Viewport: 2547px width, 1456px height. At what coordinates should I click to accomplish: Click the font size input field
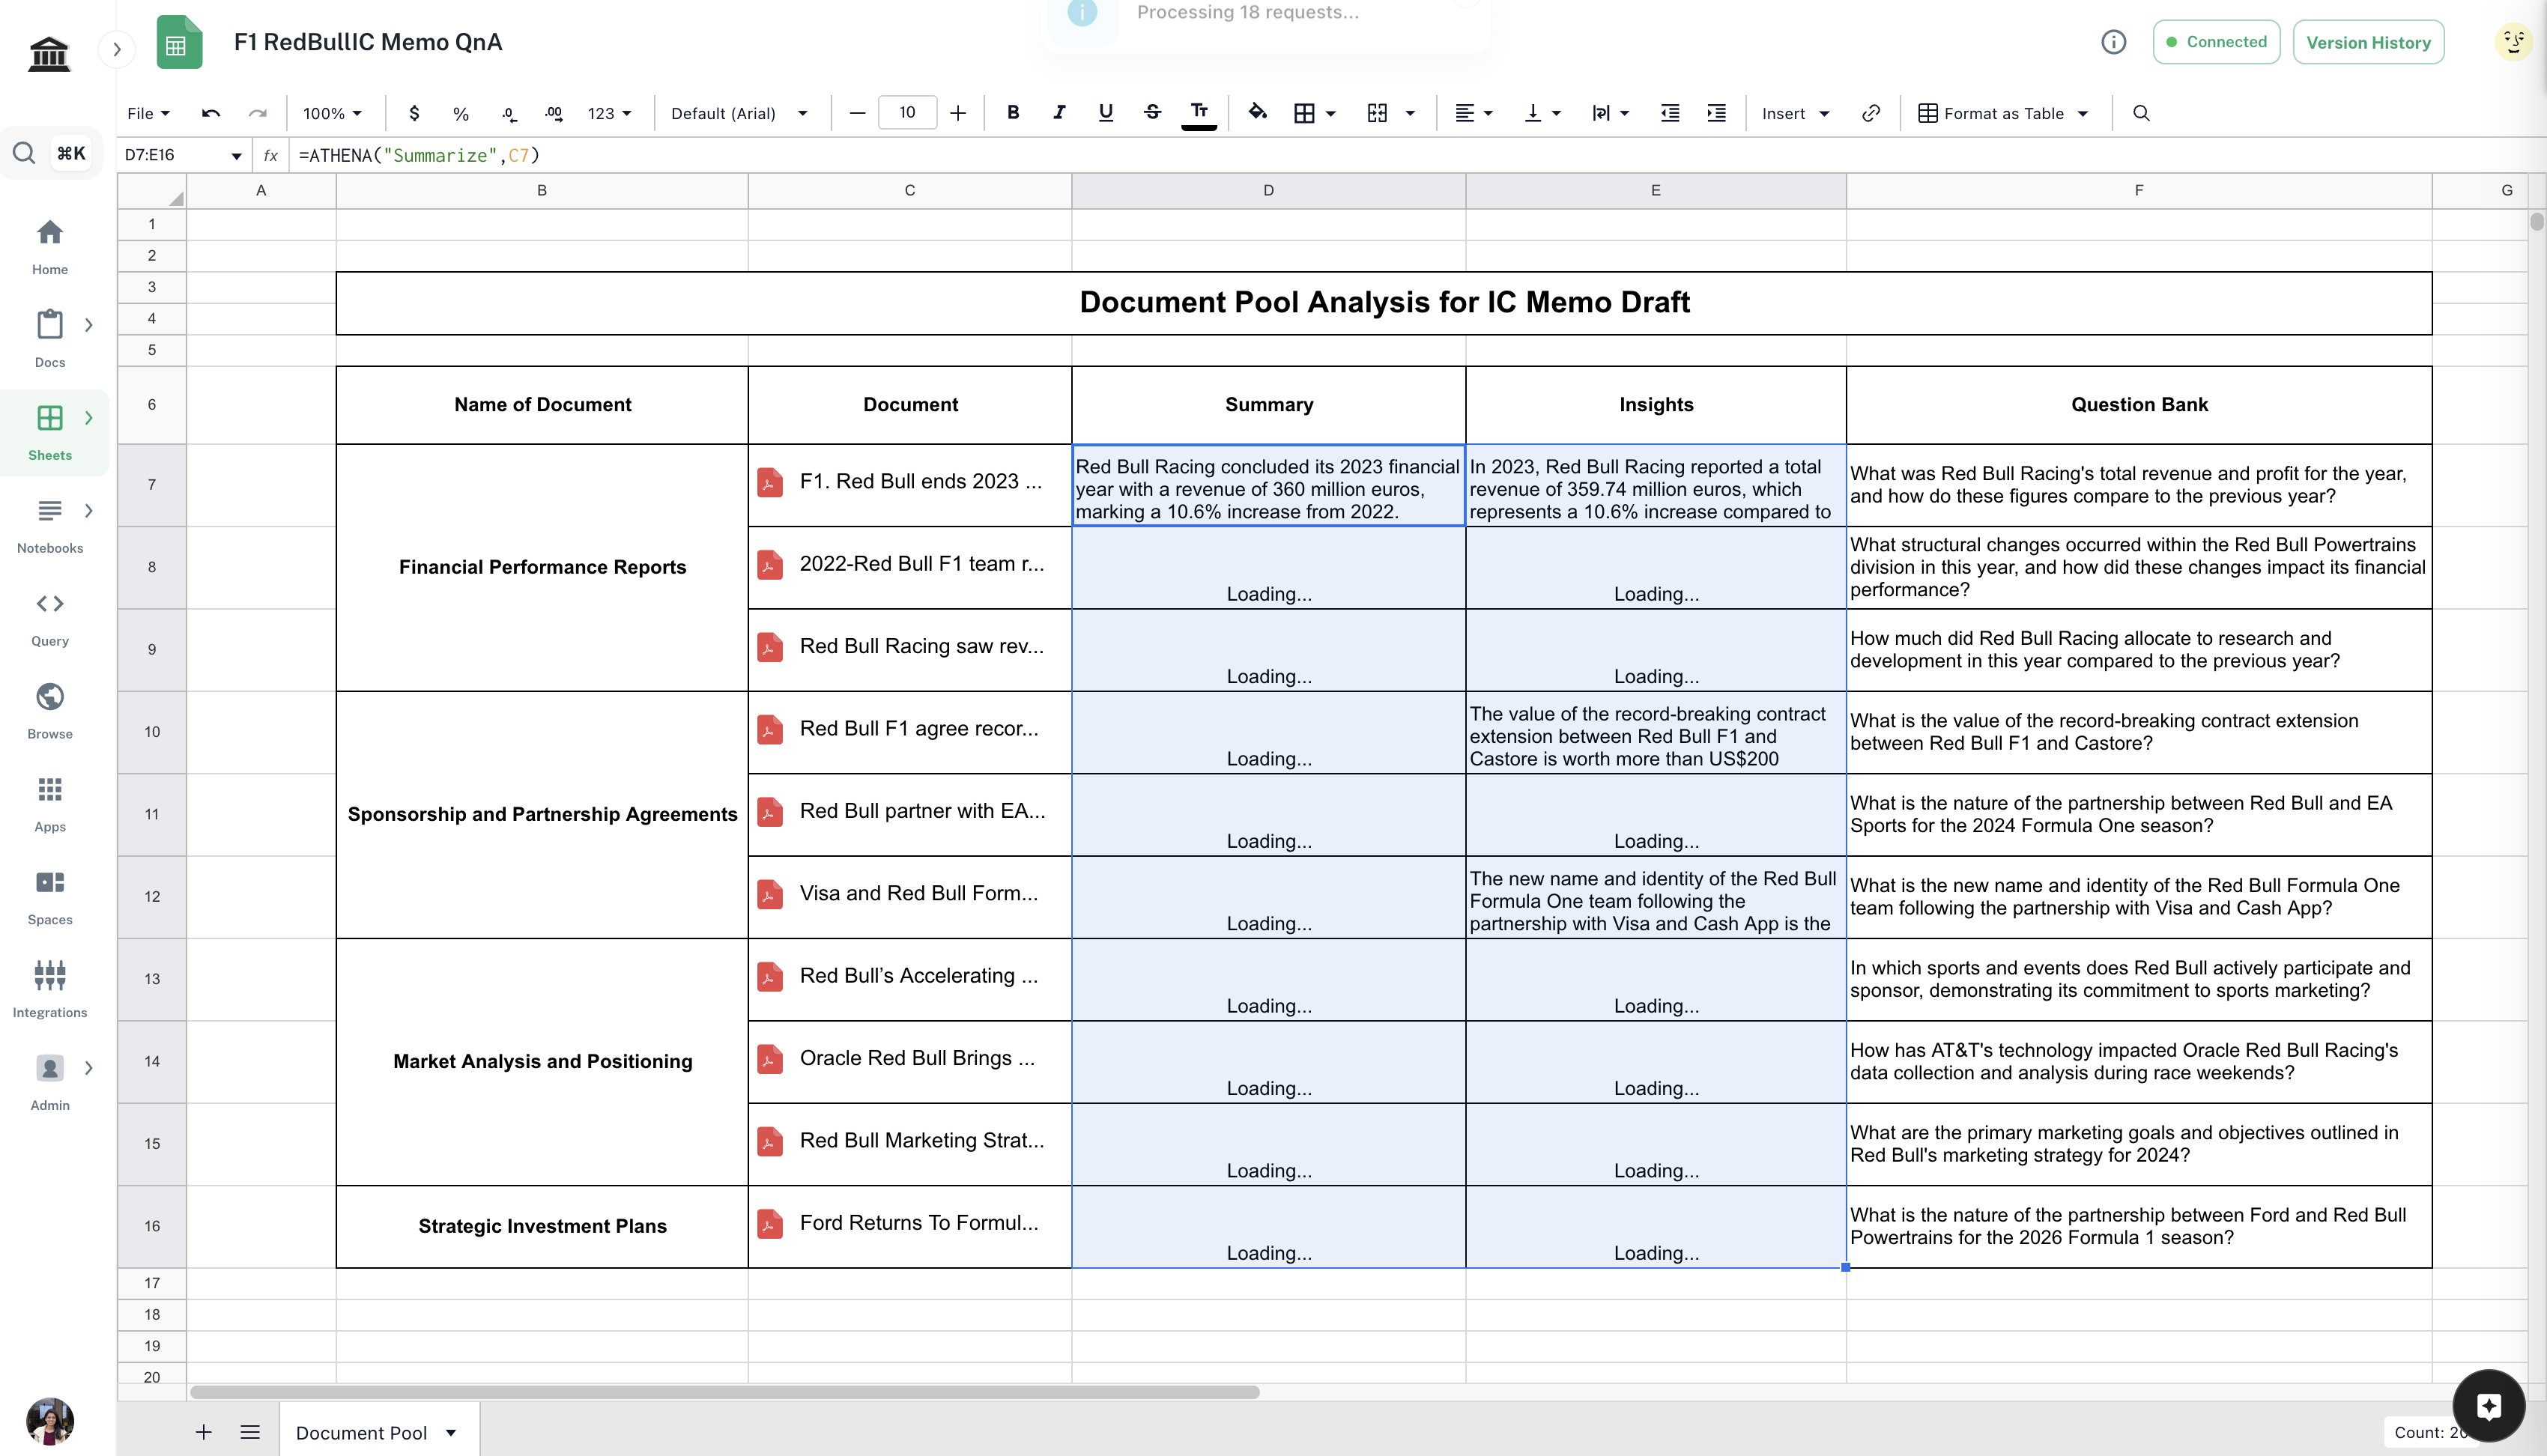point(907,112)
